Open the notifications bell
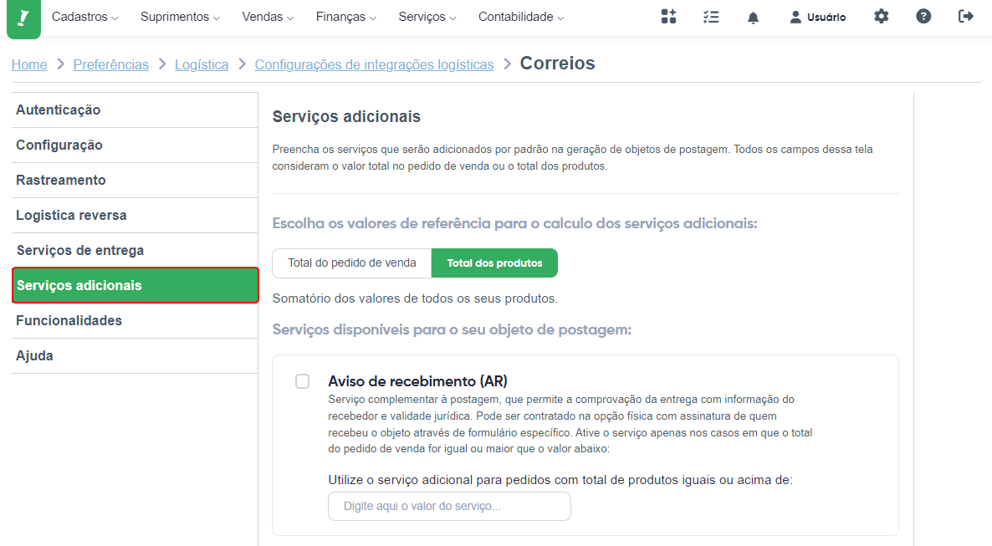 tap(753, 17)
